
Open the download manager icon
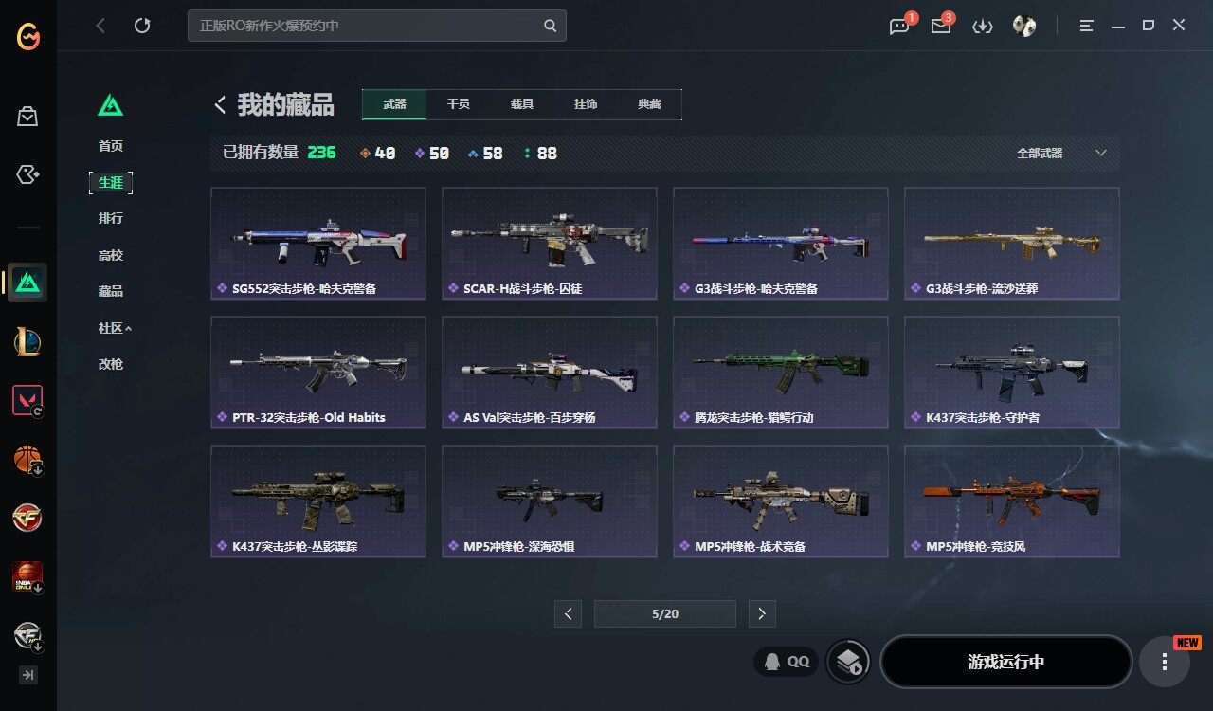click(x=983, y=26)
